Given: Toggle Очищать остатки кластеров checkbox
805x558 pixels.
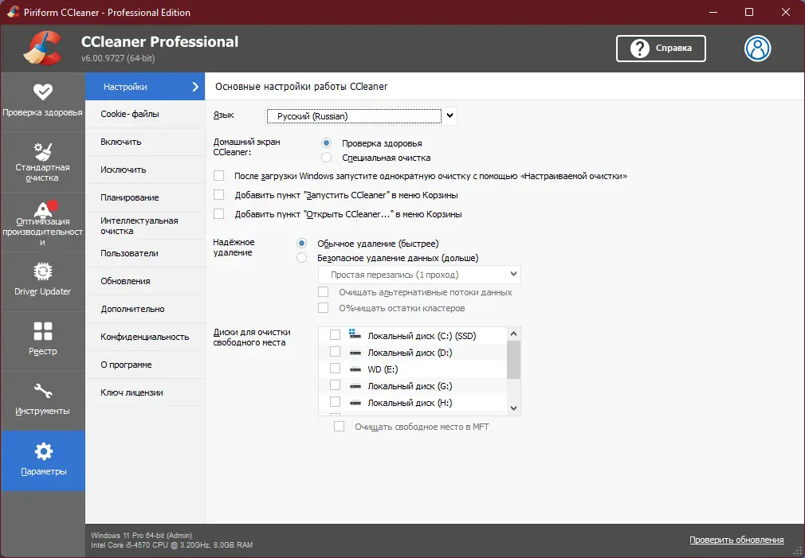Looking at the screenshot, I should 323,308.
